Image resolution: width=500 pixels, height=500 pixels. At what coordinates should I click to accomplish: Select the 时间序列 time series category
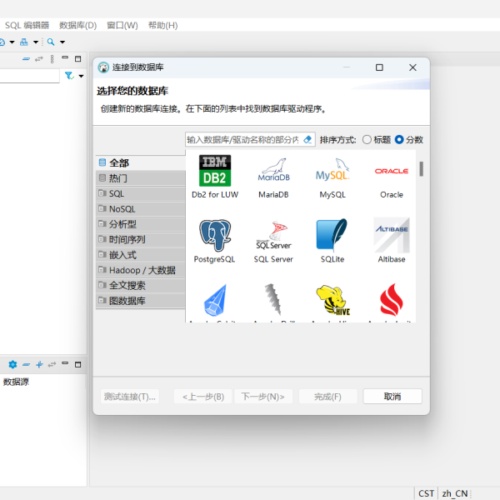141,239
